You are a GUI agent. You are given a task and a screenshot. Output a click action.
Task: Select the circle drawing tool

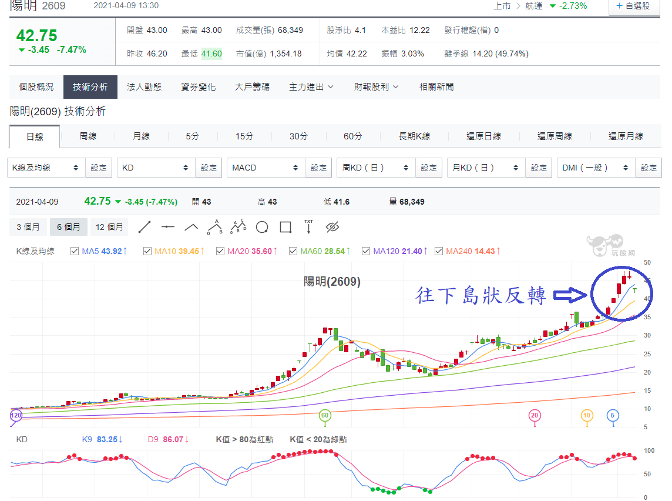coord(262,228)
